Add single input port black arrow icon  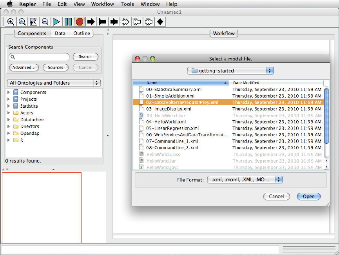pos(91,22)
